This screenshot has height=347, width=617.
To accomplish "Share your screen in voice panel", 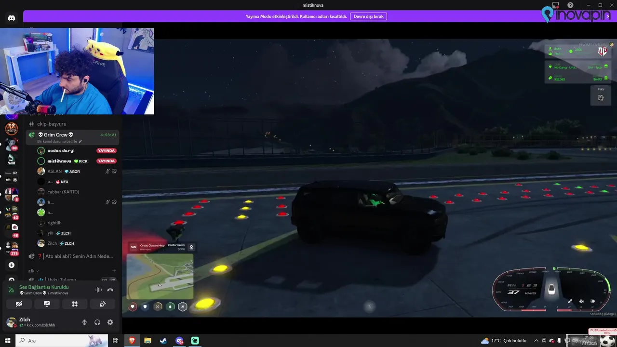I will (47, 304).
